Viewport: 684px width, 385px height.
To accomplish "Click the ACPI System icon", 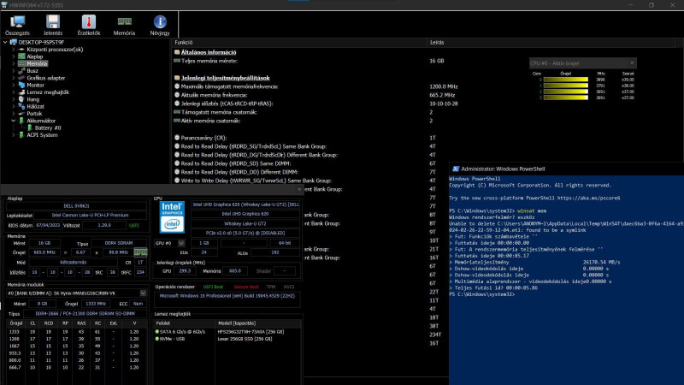I will click(21, 135).
